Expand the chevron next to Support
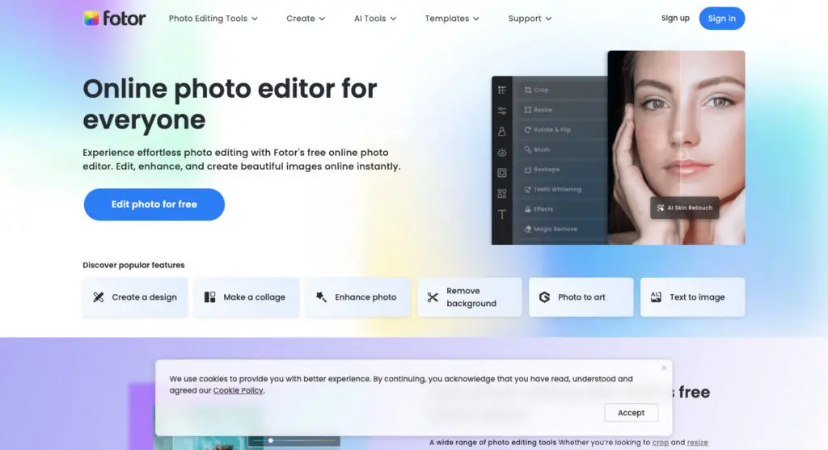The image size is (828, 450). coord(548,19)
